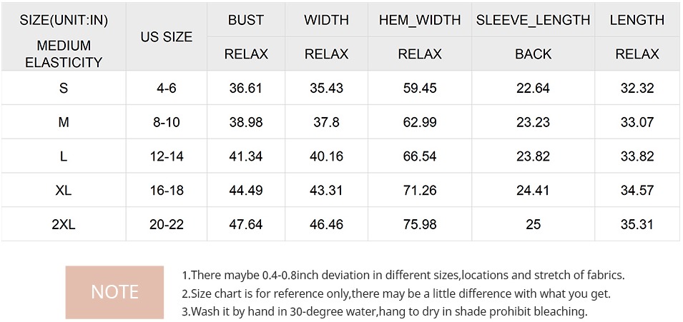Select the BUST column header

246,20
